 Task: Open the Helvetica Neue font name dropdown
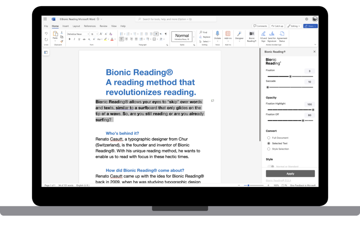pyautogui.click(x=78, y=34)
